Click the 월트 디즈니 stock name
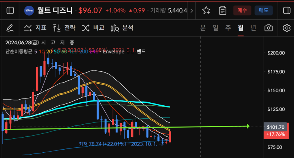 (55, 11)
